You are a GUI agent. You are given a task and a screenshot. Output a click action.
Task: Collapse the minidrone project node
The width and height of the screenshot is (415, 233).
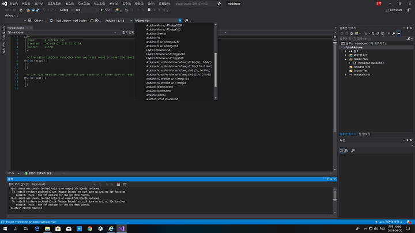pyautogui.click(x=342, y=48)
